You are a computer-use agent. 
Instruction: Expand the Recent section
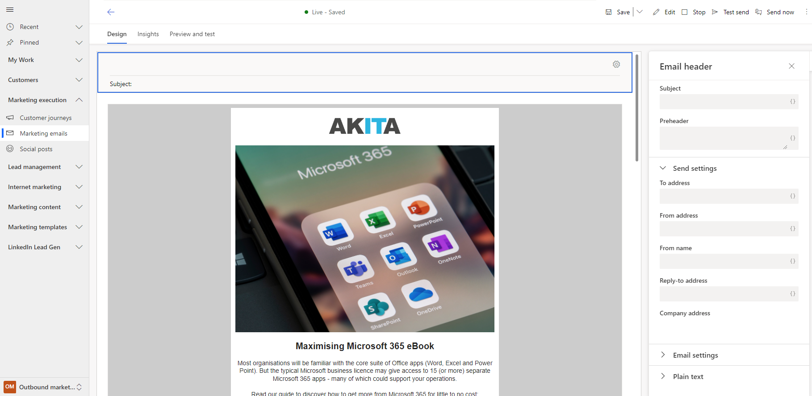tap(79, 27)
